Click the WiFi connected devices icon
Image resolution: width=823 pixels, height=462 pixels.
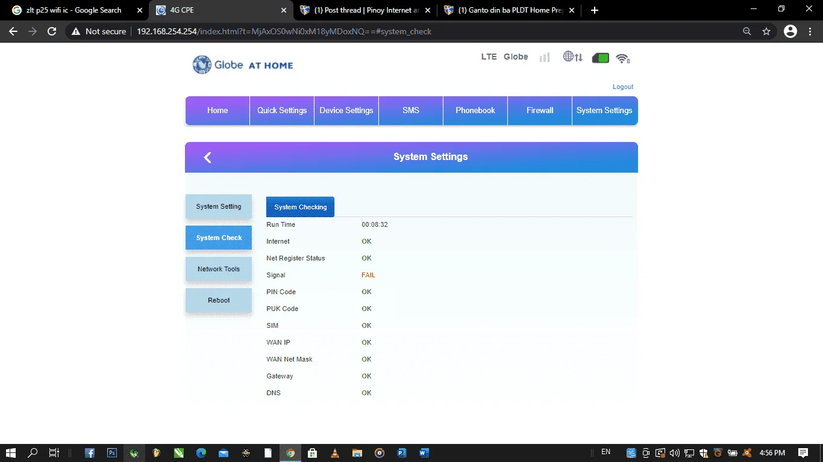coord(623,58)
